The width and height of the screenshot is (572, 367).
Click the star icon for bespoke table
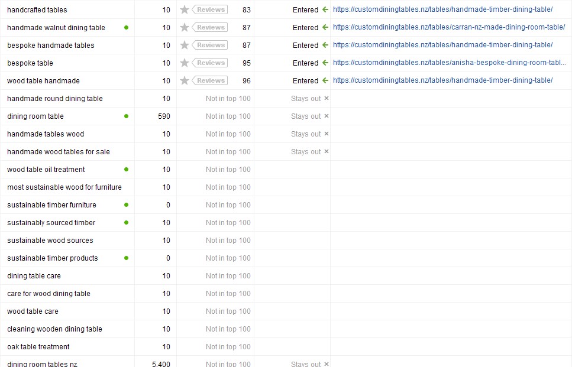coord(185,63)
